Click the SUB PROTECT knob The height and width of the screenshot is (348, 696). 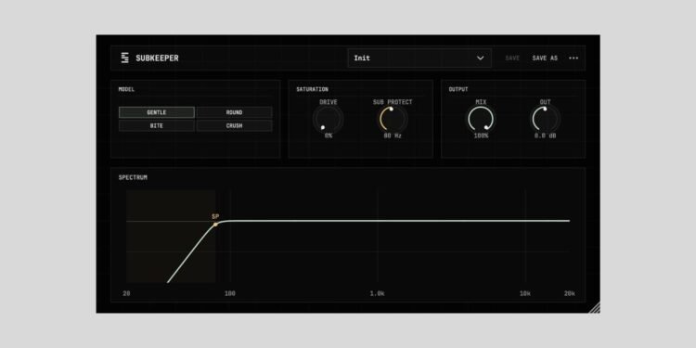(x=393, y=119)
